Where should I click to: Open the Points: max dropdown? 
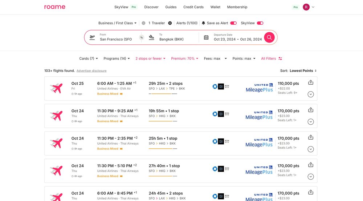pos(244,59)
